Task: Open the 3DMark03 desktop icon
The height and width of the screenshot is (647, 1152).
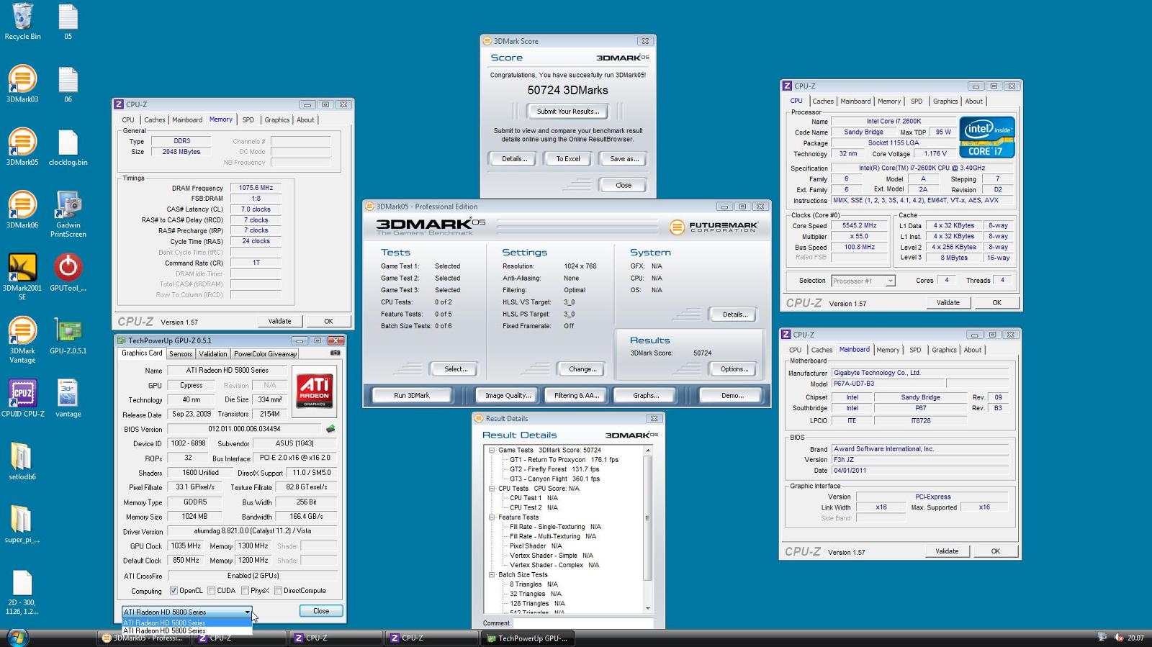Action: pos(22,84)
